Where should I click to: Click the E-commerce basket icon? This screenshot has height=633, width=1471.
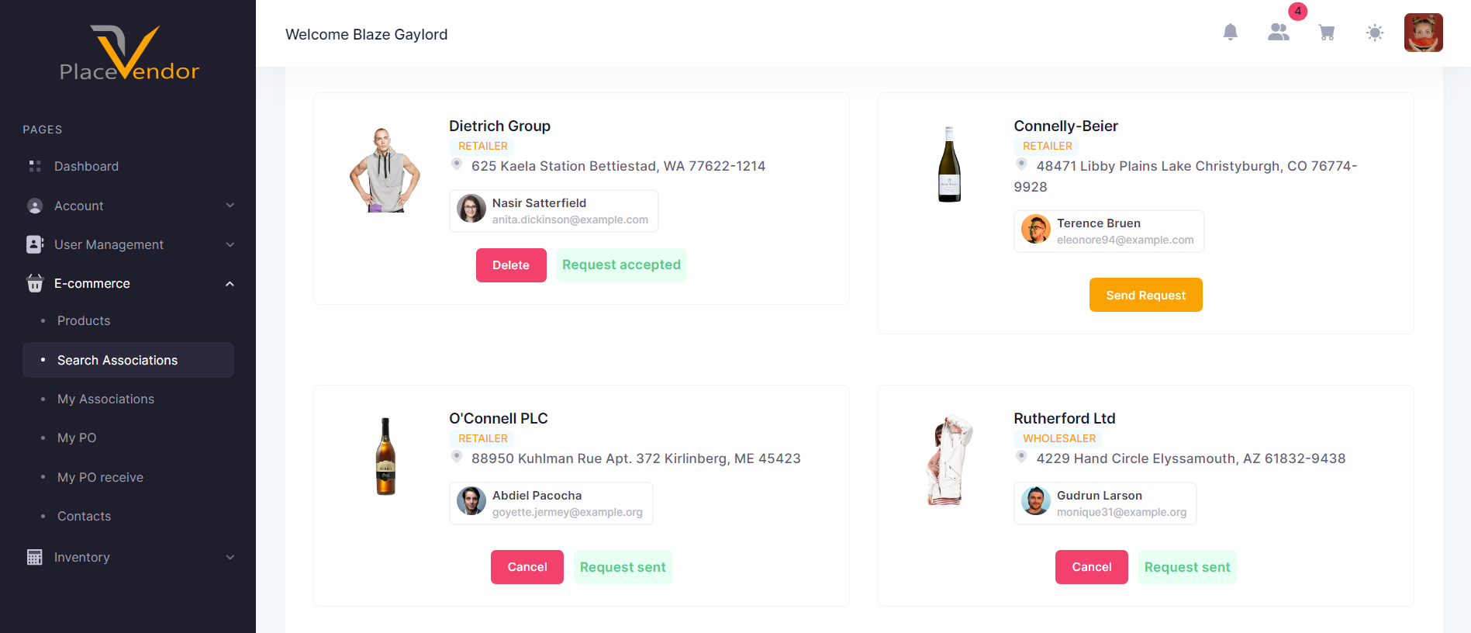(x=35, y=283)
